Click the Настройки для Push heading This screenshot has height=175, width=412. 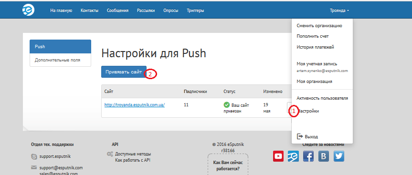tap(154, 54)
